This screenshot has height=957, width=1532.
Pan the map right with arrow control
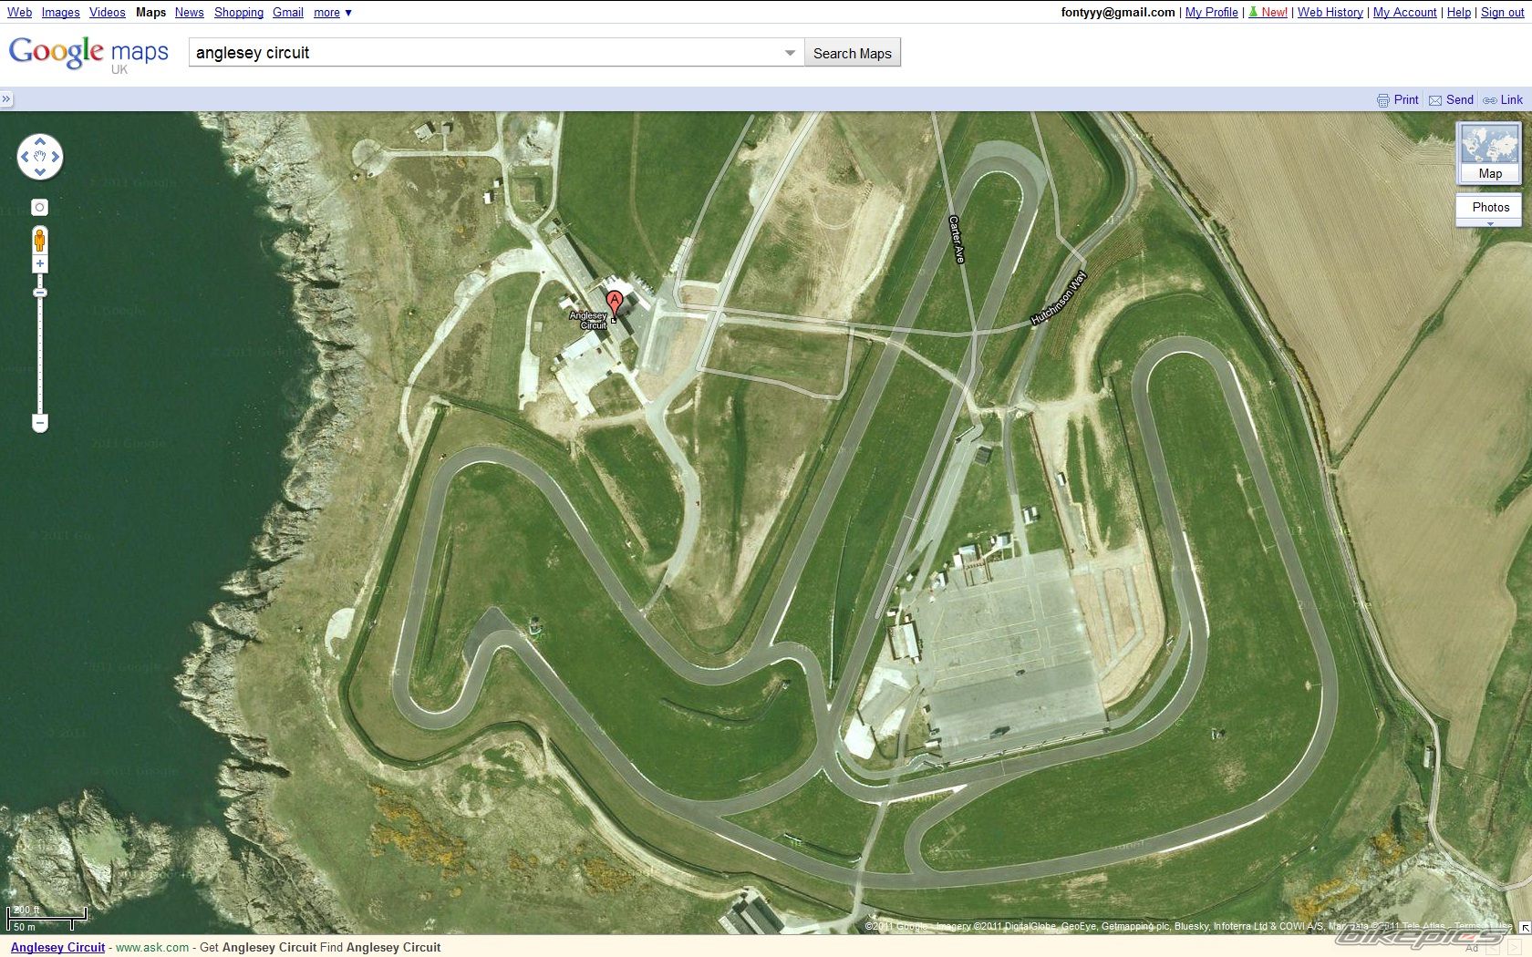tap(56, 157)
